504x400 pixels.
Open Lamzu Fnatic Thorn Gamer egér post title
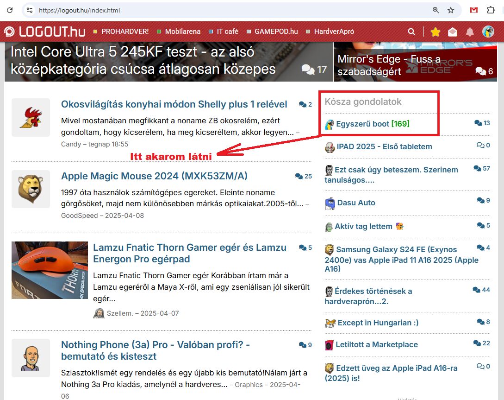(x=190, y=253)
